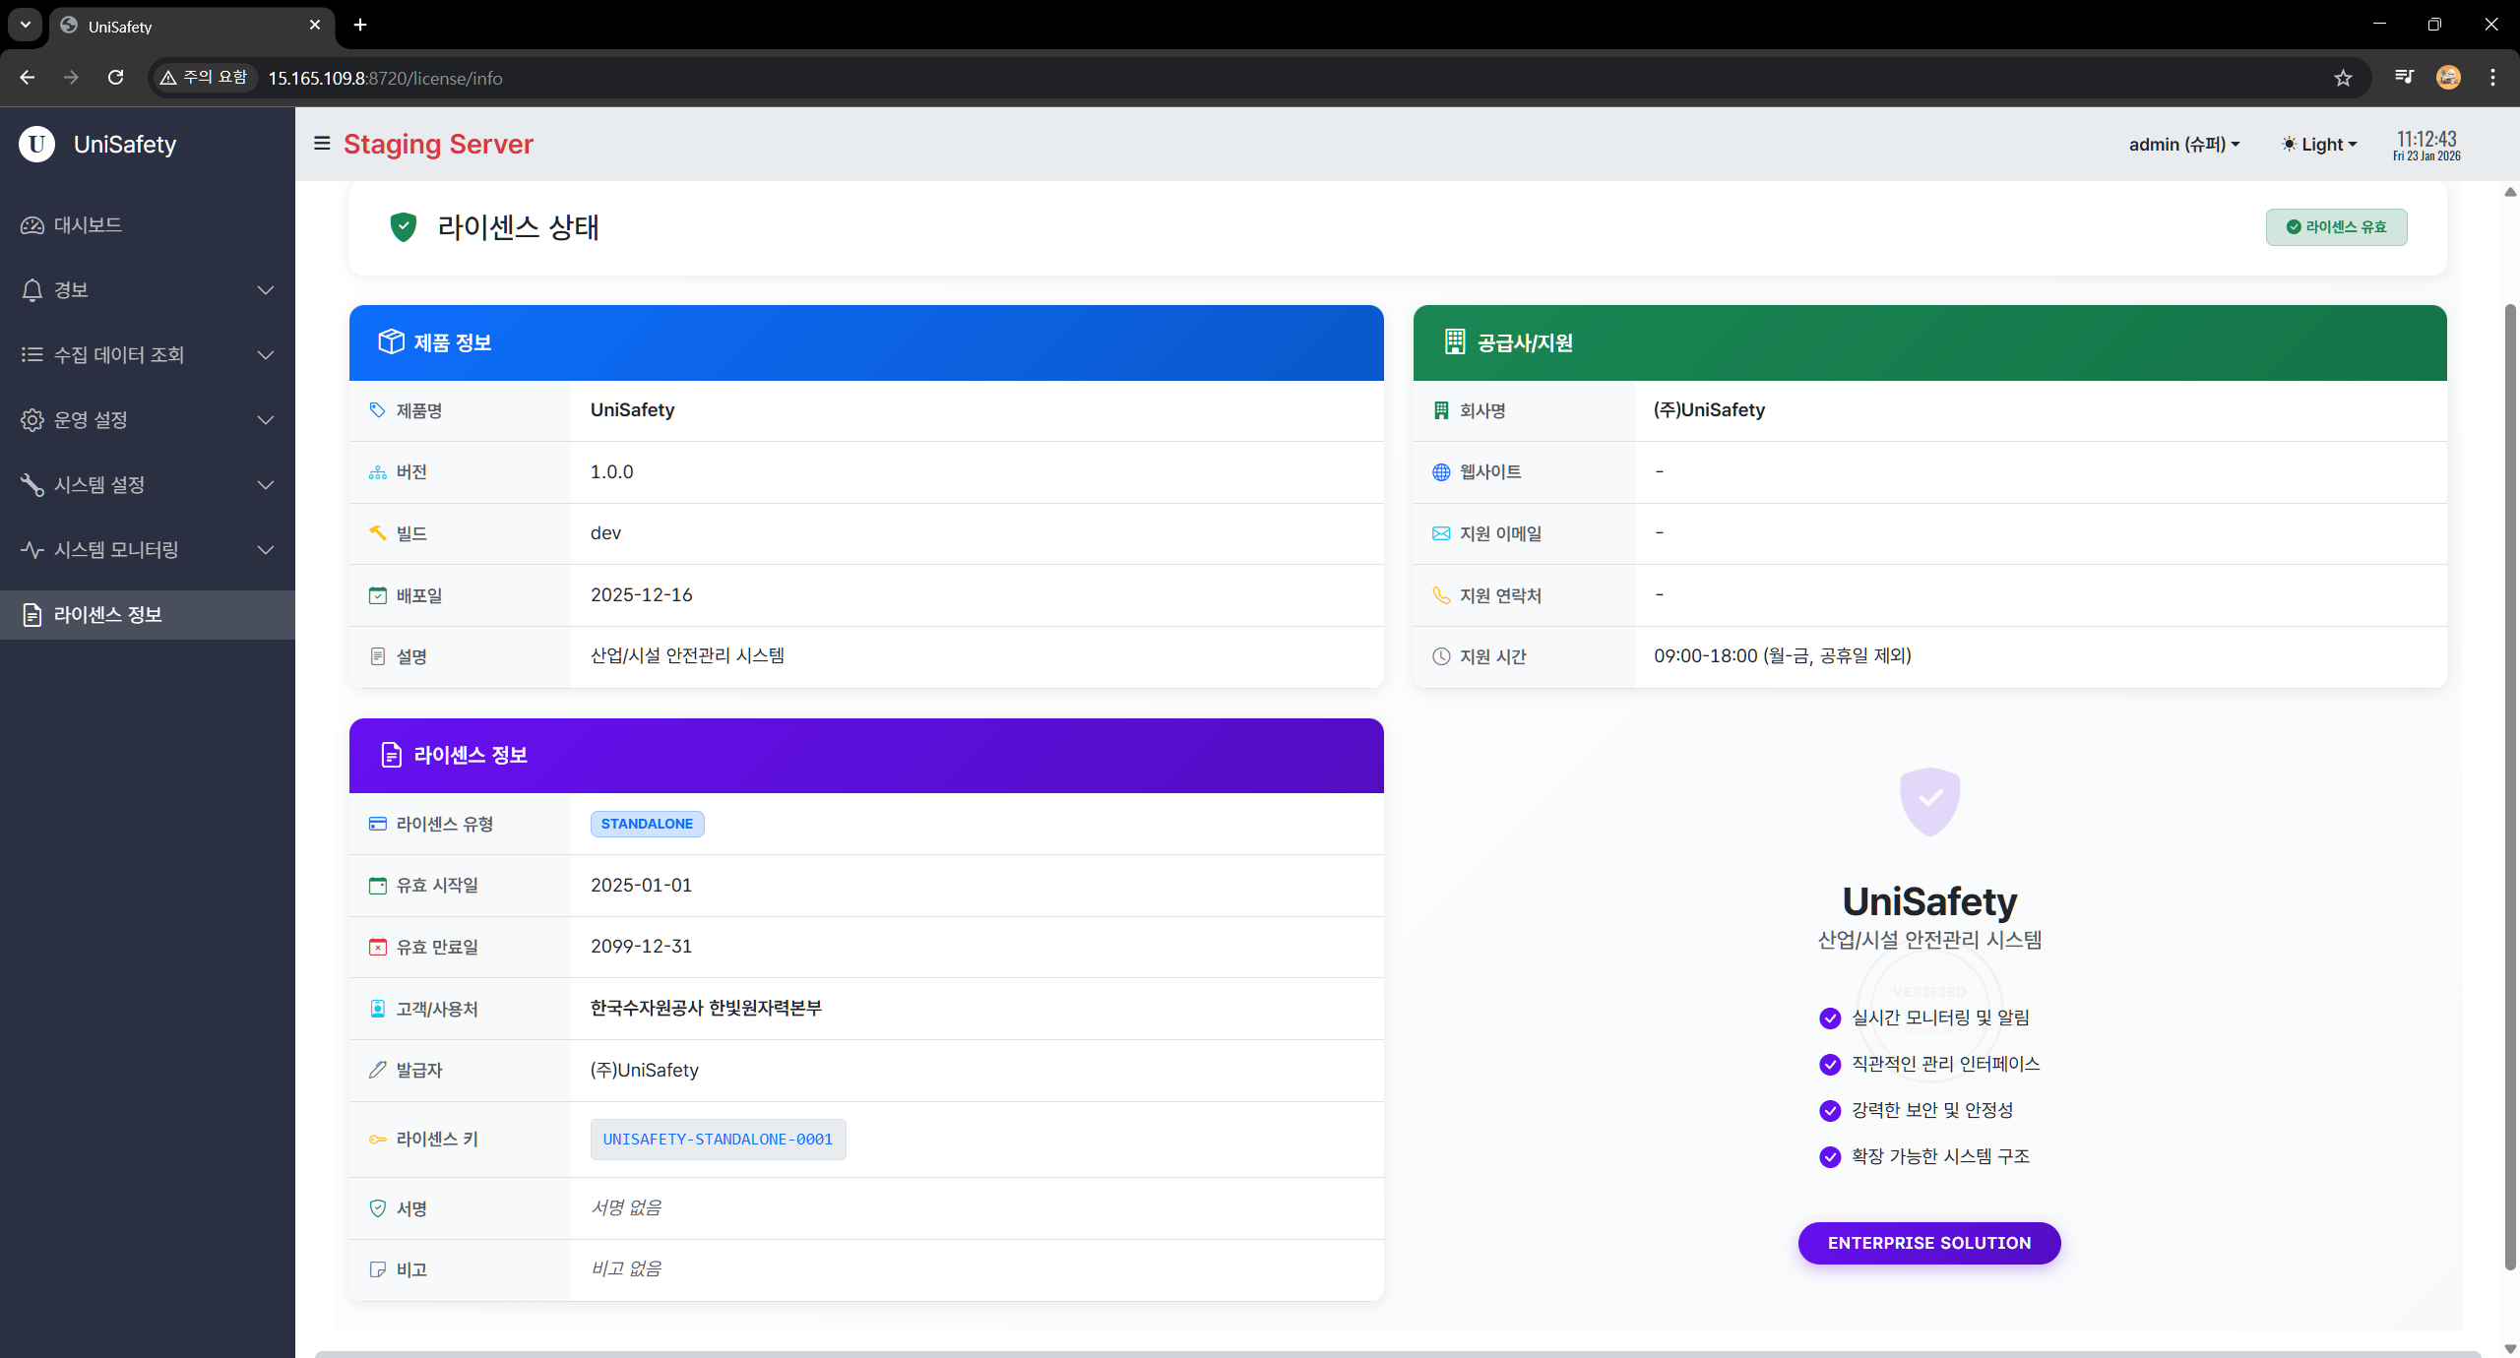Switch to the UniSafety browser tab
The height and width of the screenshot is (1358, 2520).
click(192, 27)
